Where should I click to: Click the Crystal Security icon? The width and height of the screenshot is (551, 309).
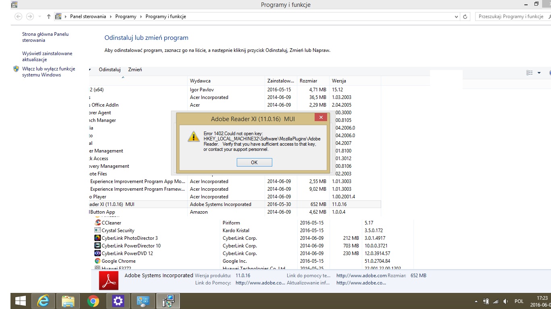(98, 230)
